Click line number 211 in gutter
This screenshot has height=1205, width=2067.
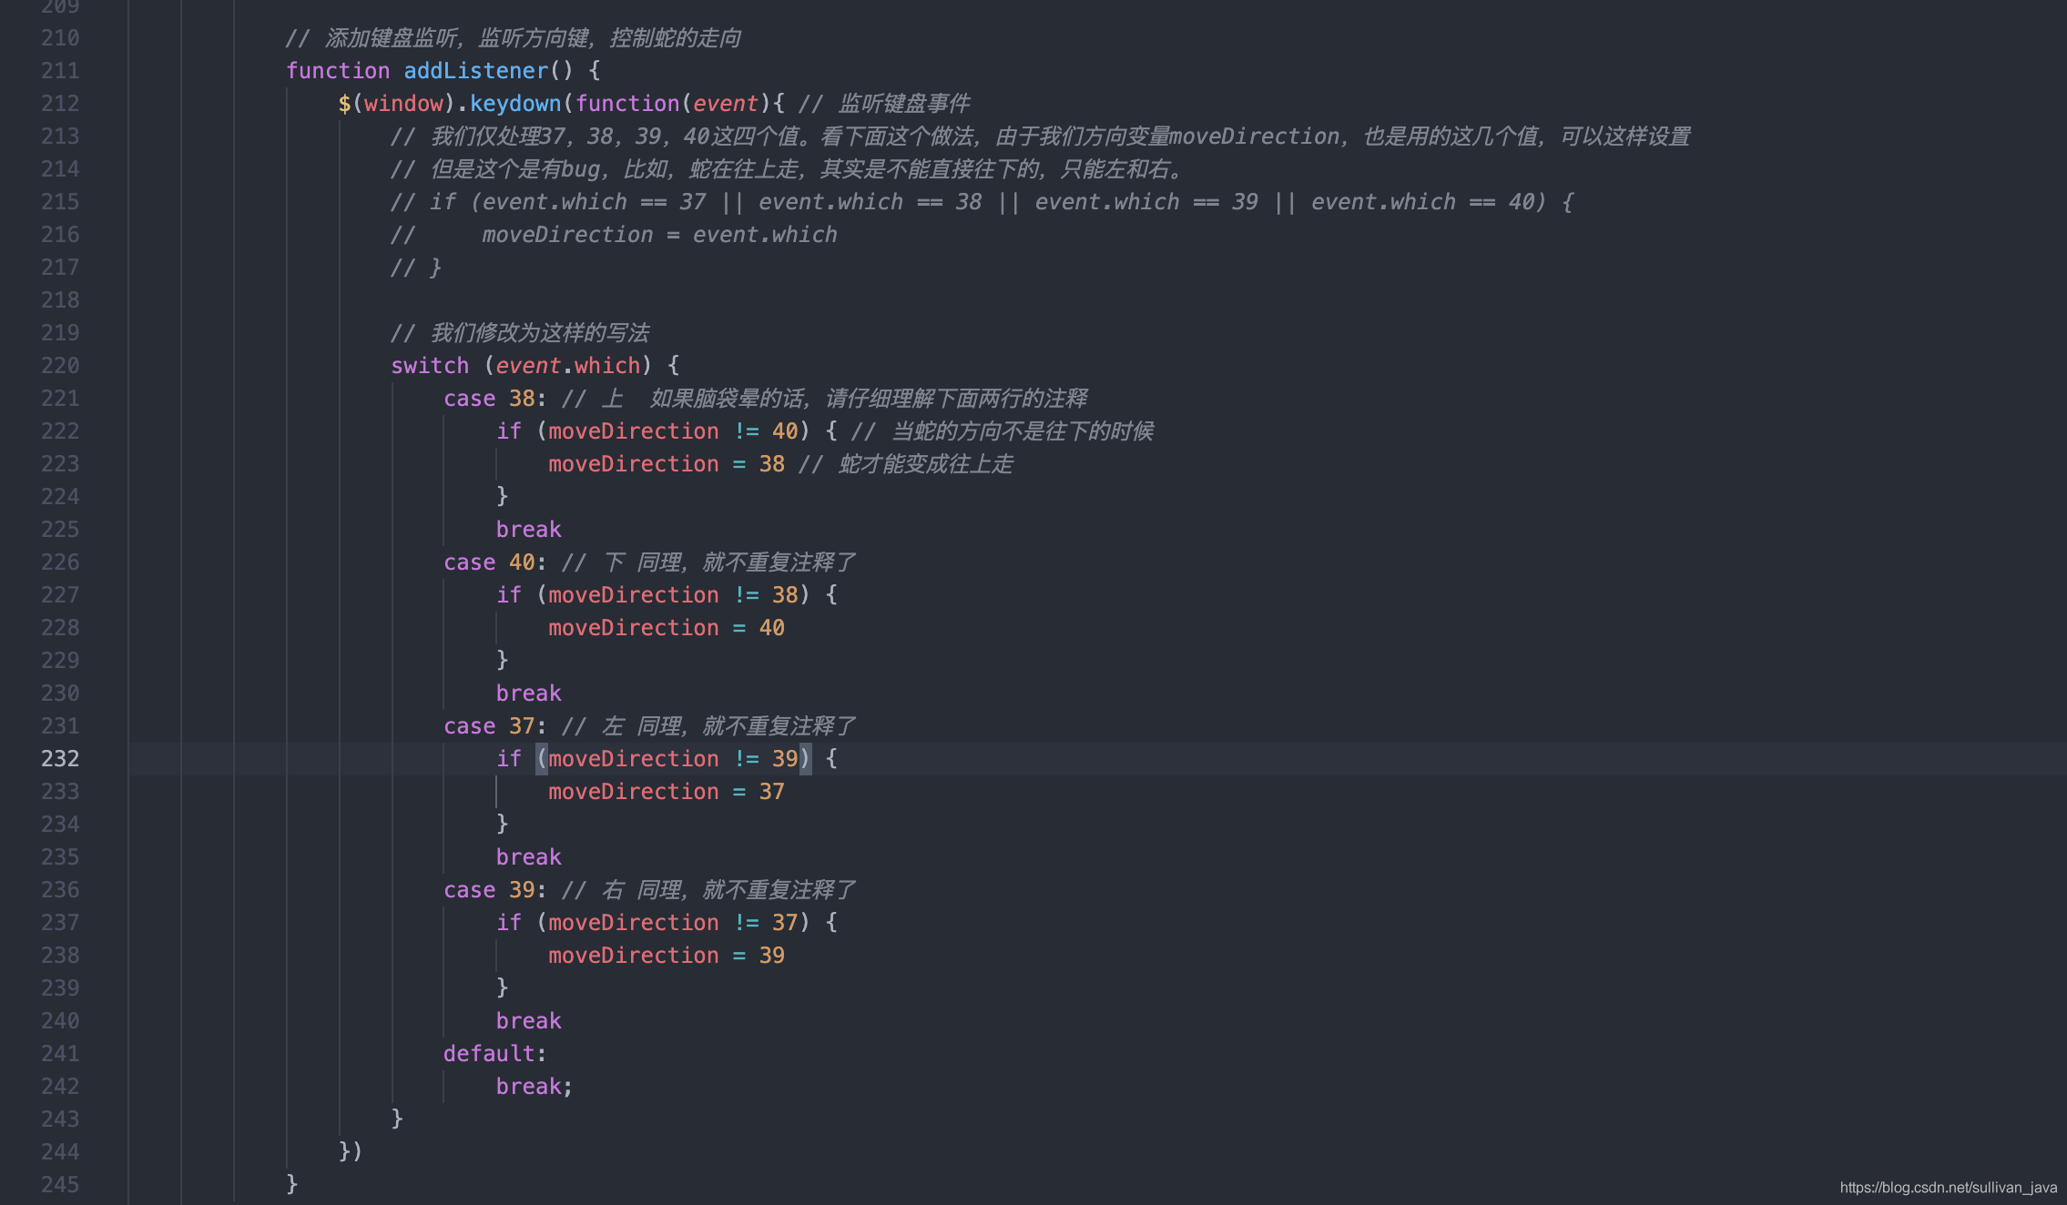pos(60,71)
